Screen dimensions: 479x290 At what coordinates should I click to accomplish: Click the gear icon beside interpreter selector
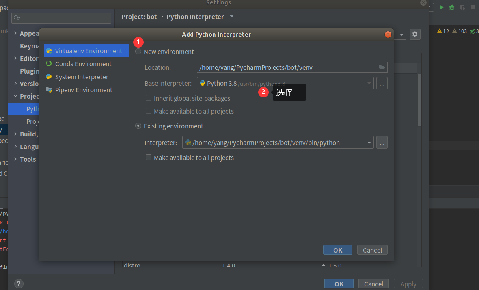pos(415,34)
